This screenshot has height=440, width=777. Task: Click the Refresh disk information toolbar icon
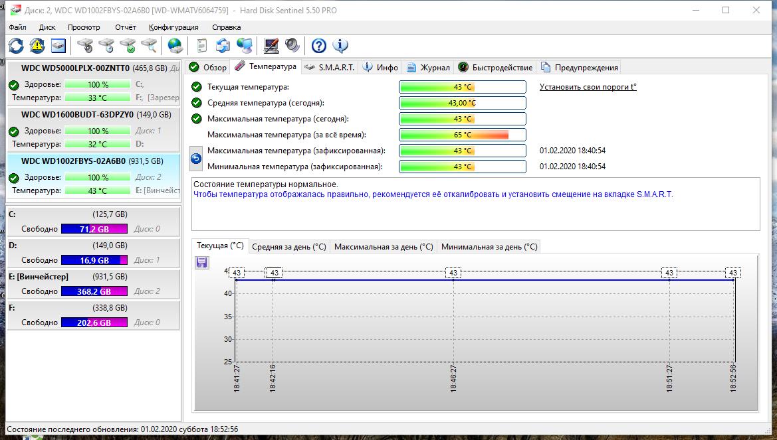16,46
